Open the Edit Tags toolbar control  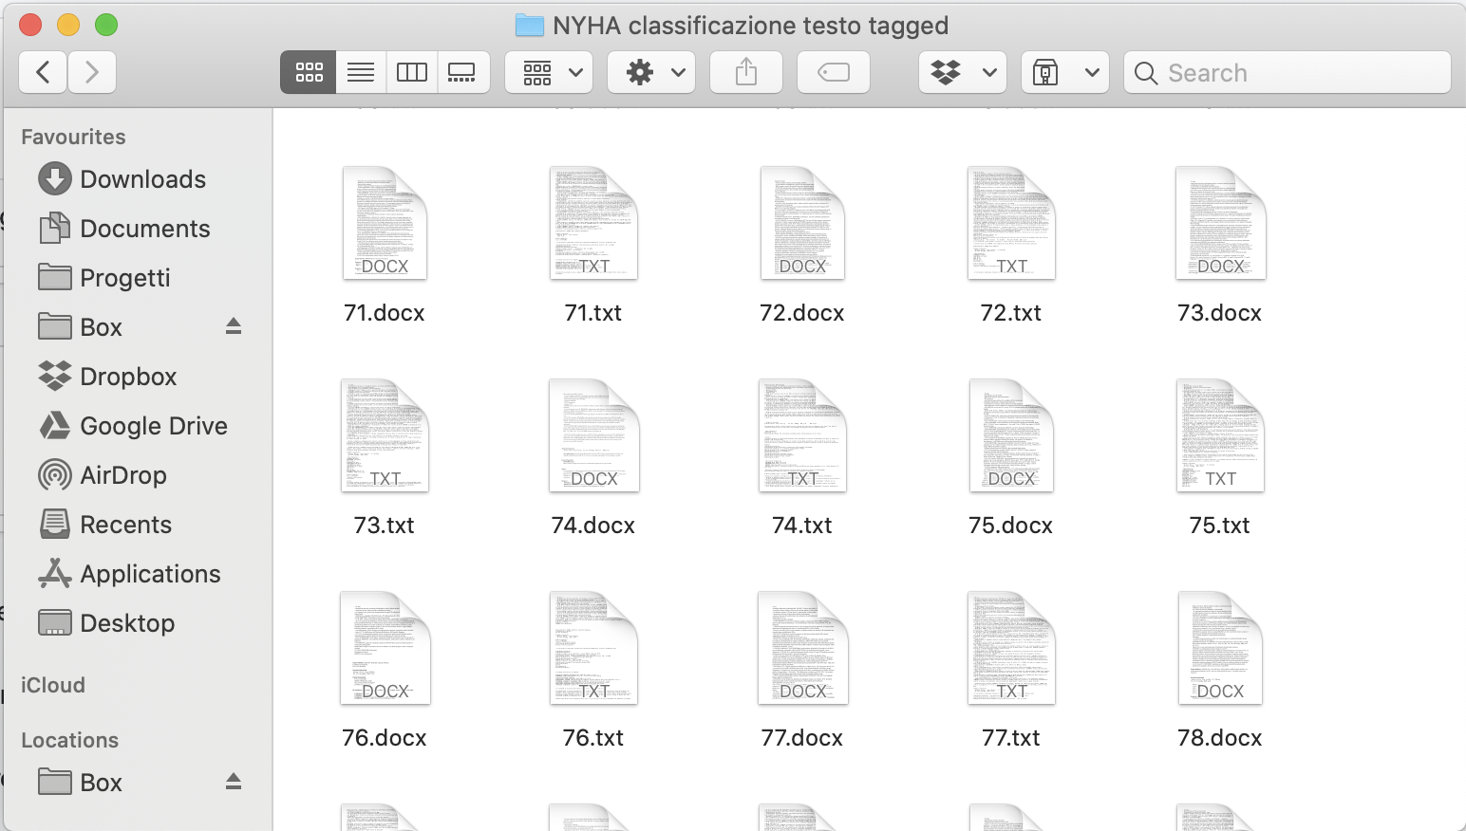coord(833,71)
